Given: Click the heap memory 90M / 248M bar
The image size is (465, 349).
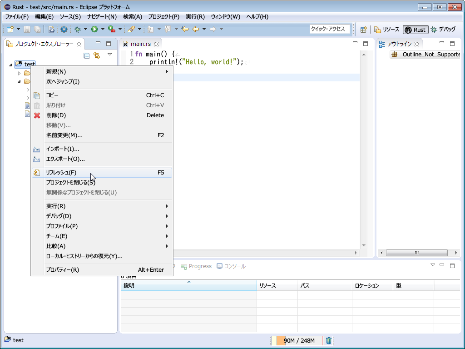Looking at the screenshot, I should coord(297,340).
